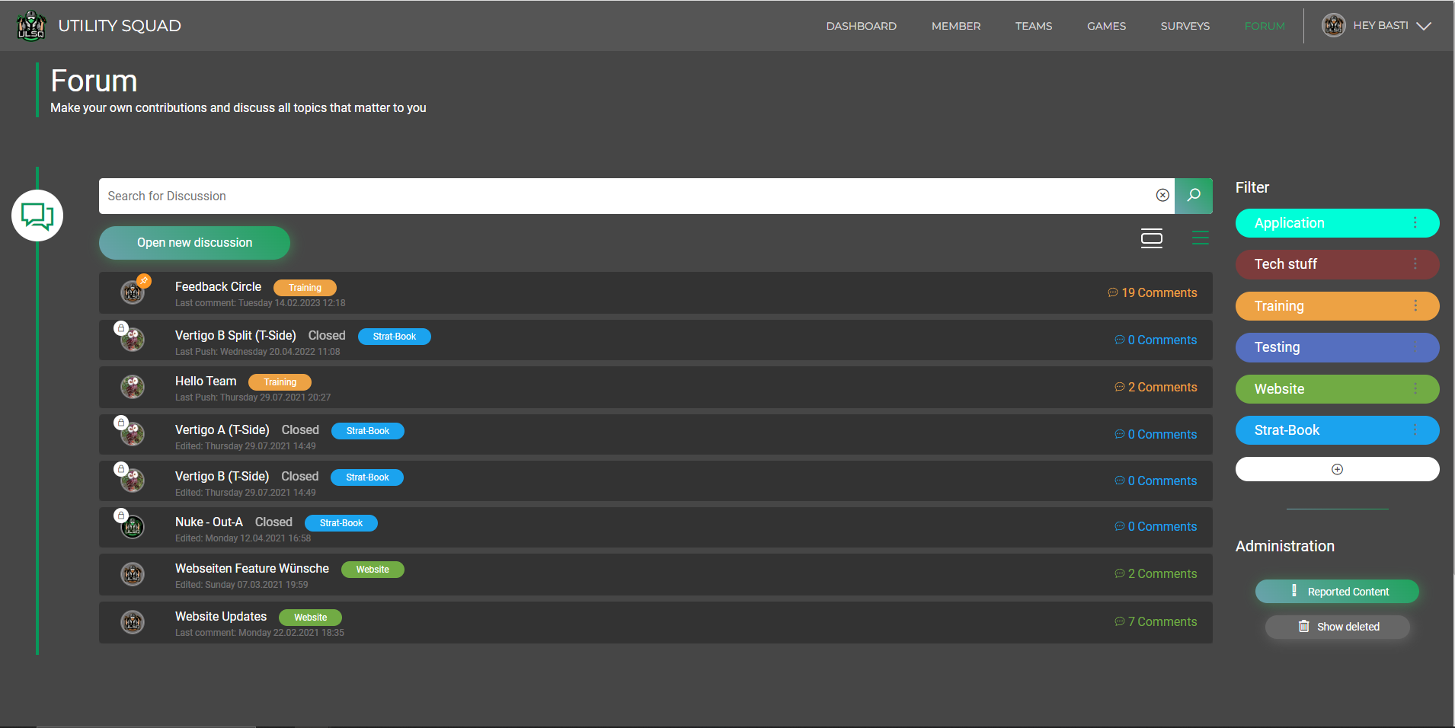Click the speech bubble forum icon on the left

pos(37,216)
